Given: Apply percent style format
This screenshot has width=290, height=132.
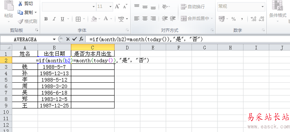Looking at the screenshot, I should (x=233, y=19).
